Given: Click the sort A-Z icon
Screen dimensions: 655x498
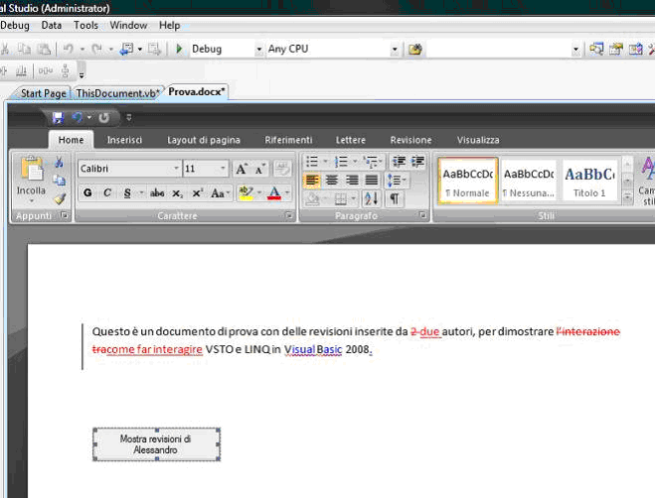Looking at the screenshot, I should 371,199.
